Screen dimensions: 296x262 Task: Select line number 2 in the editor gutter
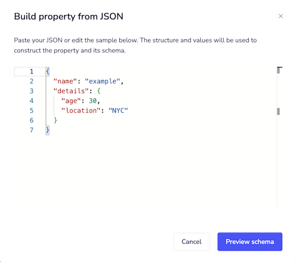32,81
